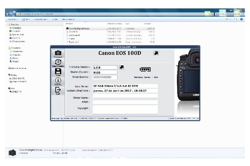Select Red in the navigation pane
The image size is (250, 166).
click(11, 88)
